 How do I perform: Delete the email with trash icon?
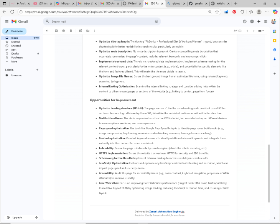(71, 31)
